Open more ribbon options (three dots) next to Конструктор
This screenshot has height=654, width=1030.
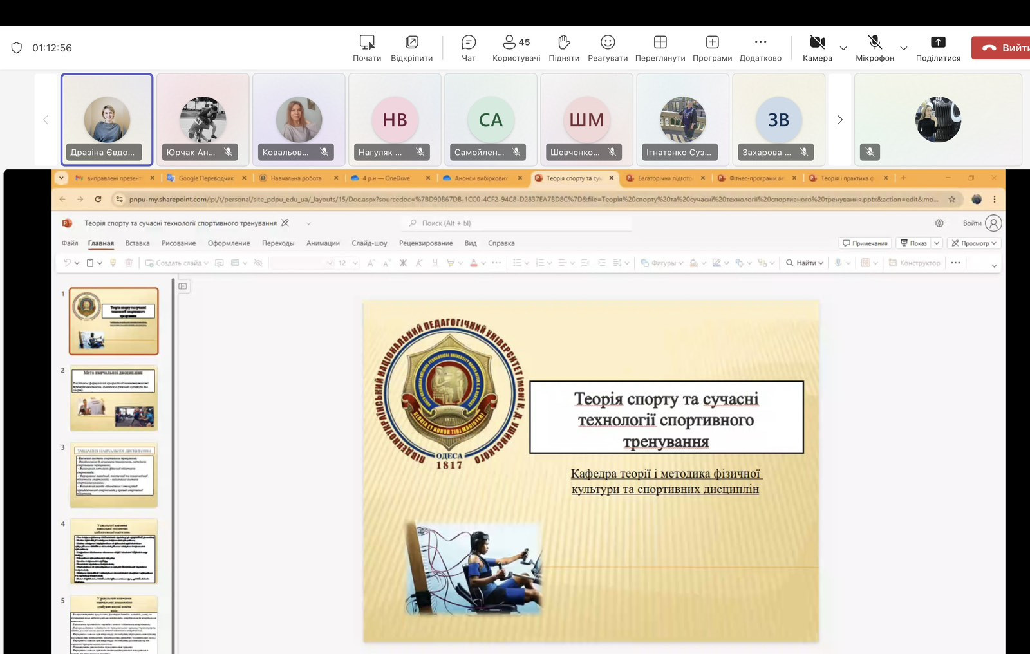click(x=955, y=263)
